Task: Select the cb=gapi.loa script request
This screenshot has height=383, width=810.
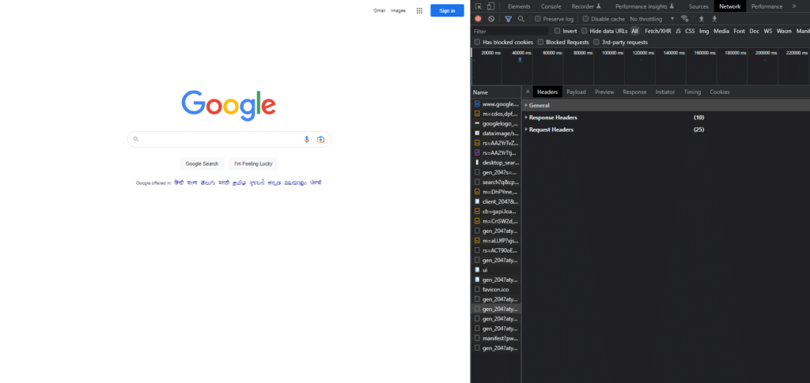Action: pos(497,212)
